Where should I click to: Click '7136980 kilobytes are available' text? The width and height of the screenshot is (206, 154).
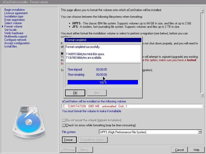pyautogui.click(x=84, y=57)
